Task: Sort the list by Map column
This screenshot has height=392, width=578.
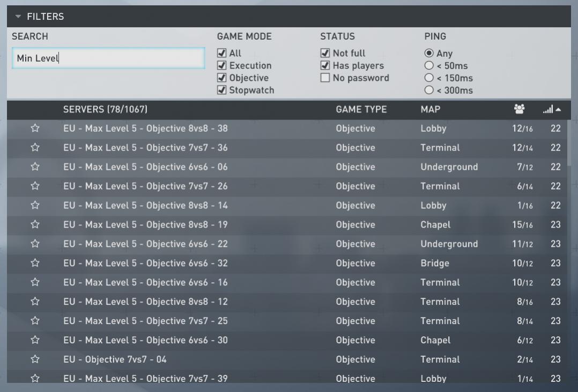Action: (431, 110)
